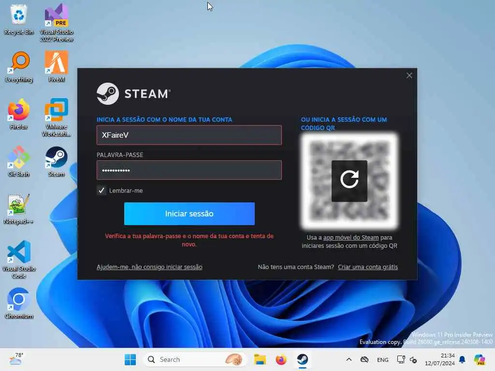Click the muted volume tray icon

(413, 359)
